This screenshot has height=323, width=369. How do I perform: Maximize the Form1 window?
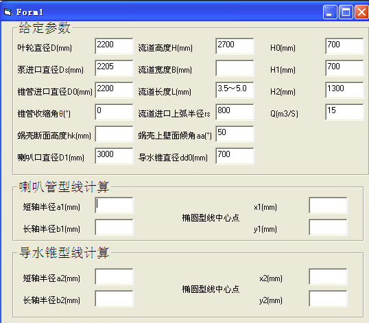[x=346, y=12]
